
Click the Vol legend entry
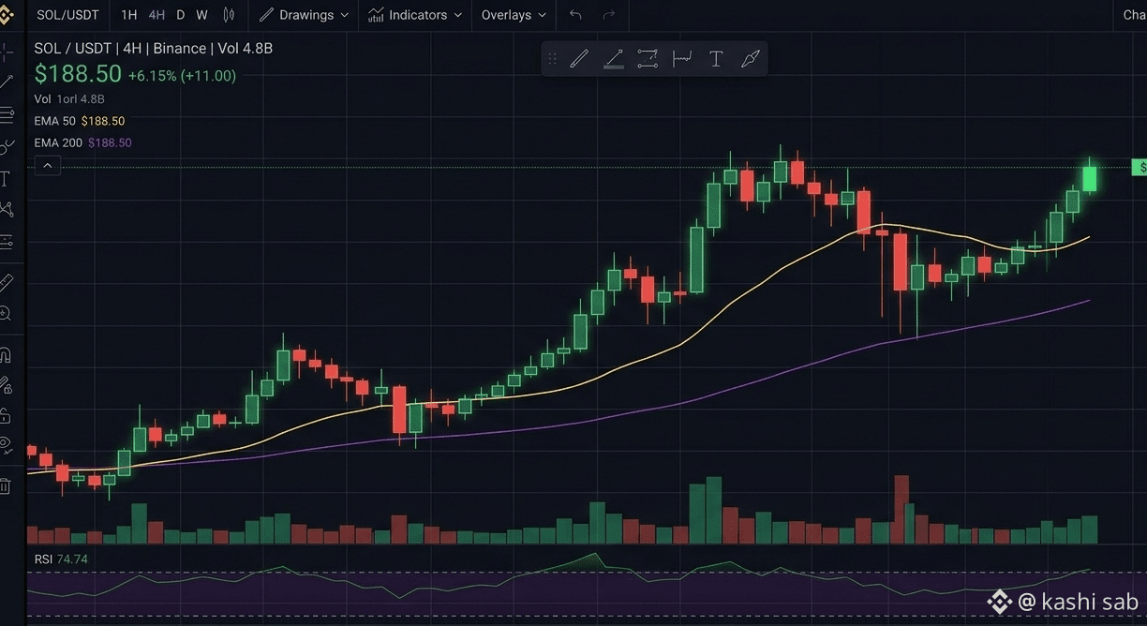click(x=69, y=98)
